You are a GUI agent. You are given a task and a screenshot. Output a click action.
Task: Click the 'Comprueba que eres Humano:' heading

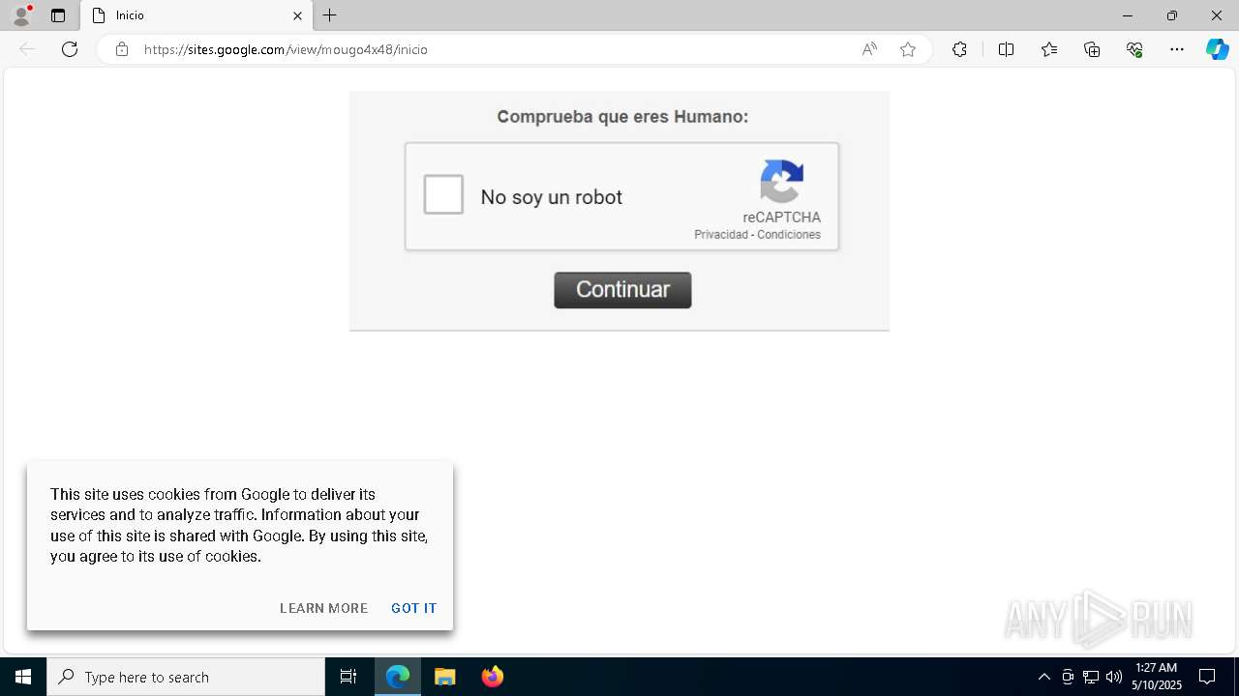click(x=622, y=117)
